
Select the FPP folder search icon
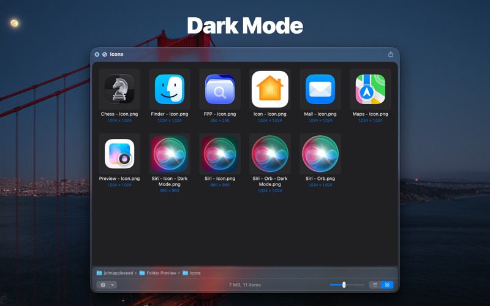(220, 89)
